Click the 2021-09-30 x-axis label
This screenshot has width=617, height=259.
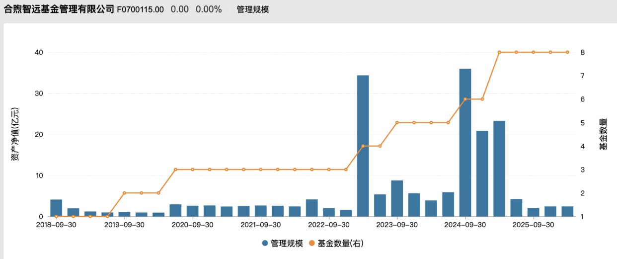pos(261,225)
